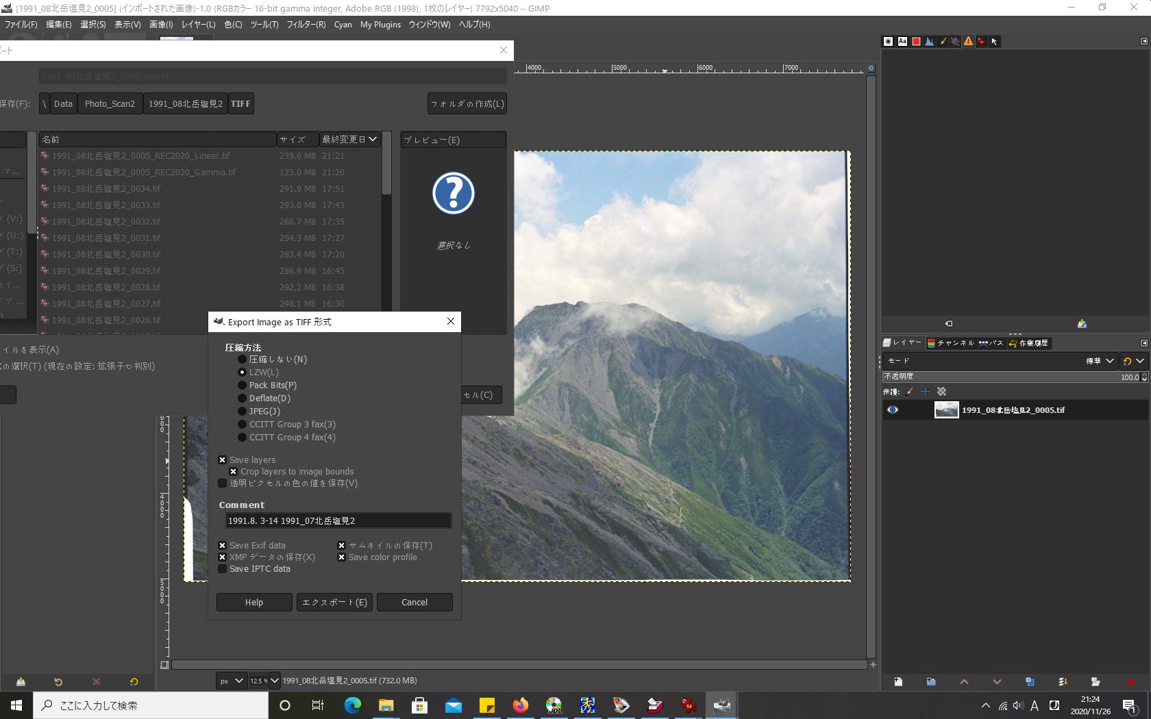Image resolution: width=1151 pixels, height=719 pixels.
Task: Open the Histogram tab icon
Action: pyautogui.click(x=929, y=42)
